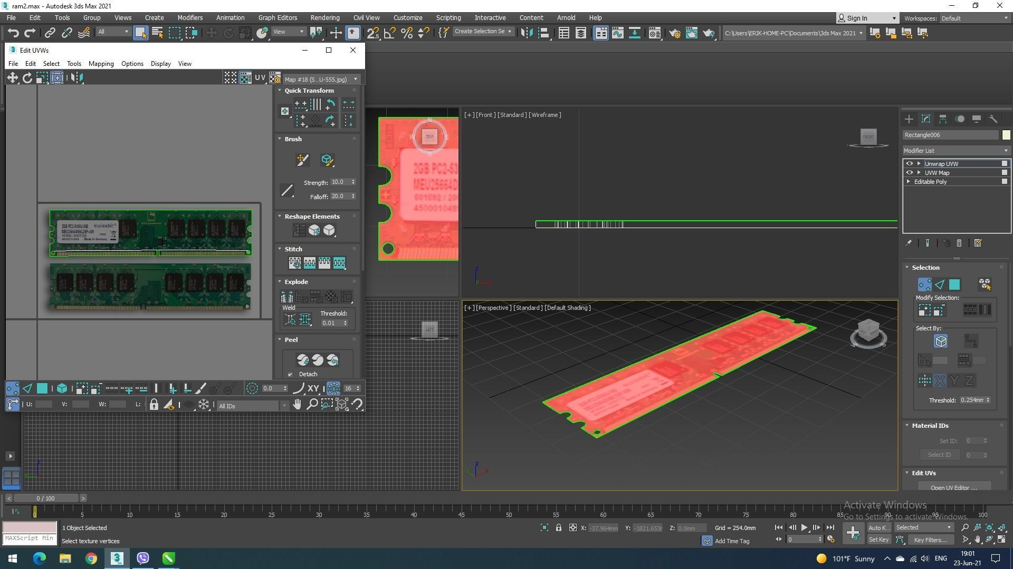
Task: Click the Redo icon in main toolbar
Action: click(x=30, y=33)
